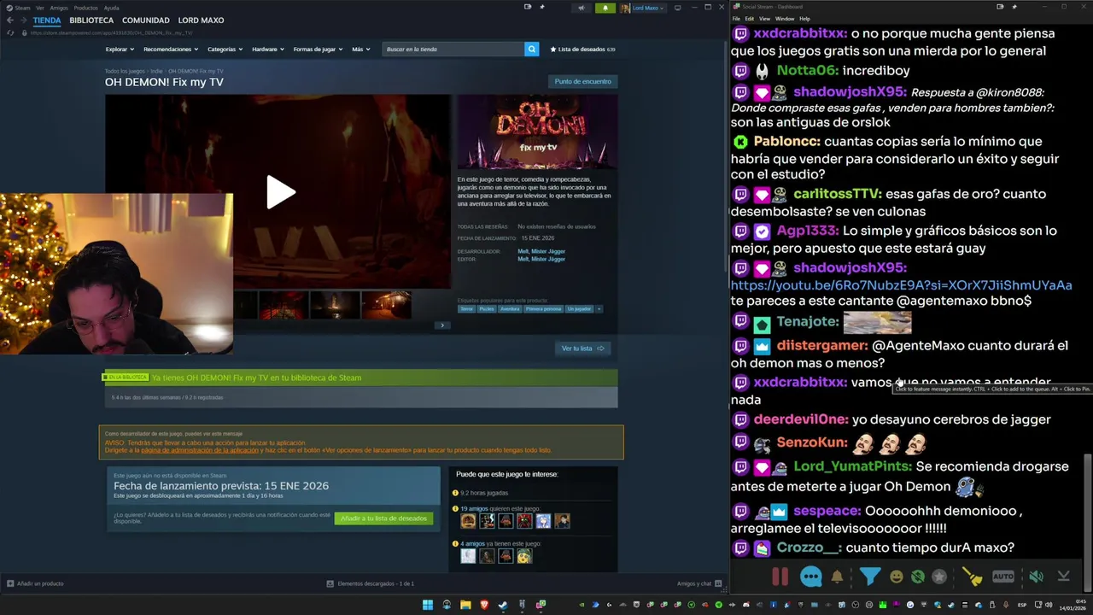
Task: Open File Explorer from the taskbar
Action: pos(465,605)
